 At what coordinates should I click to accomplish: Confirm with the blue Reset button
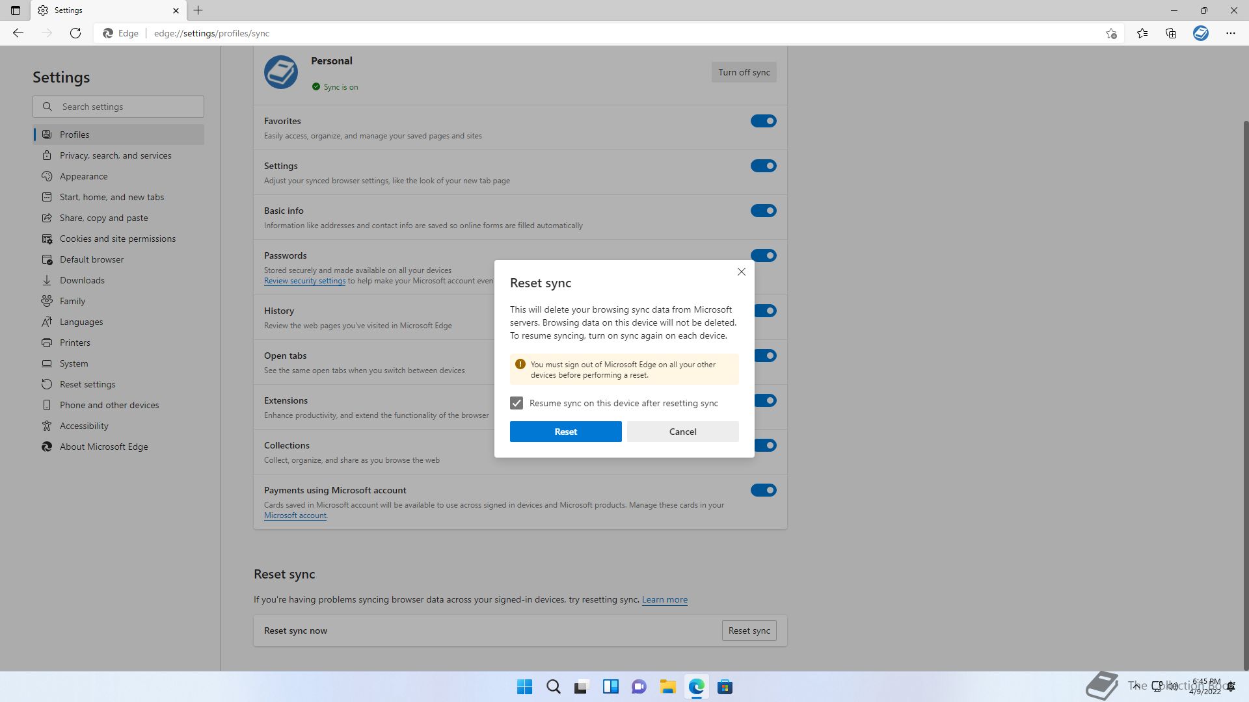tap(566, 432)
